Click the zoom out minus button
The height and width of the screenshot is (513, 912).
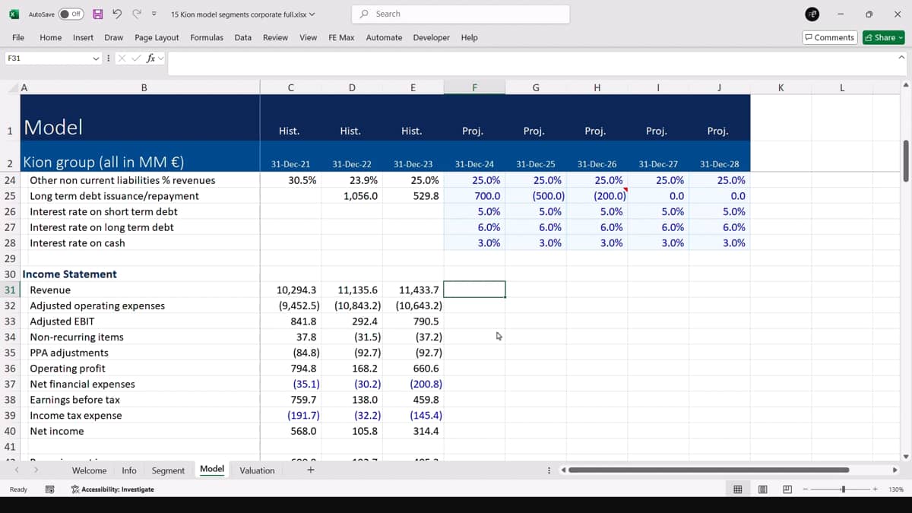pos(806,489)
